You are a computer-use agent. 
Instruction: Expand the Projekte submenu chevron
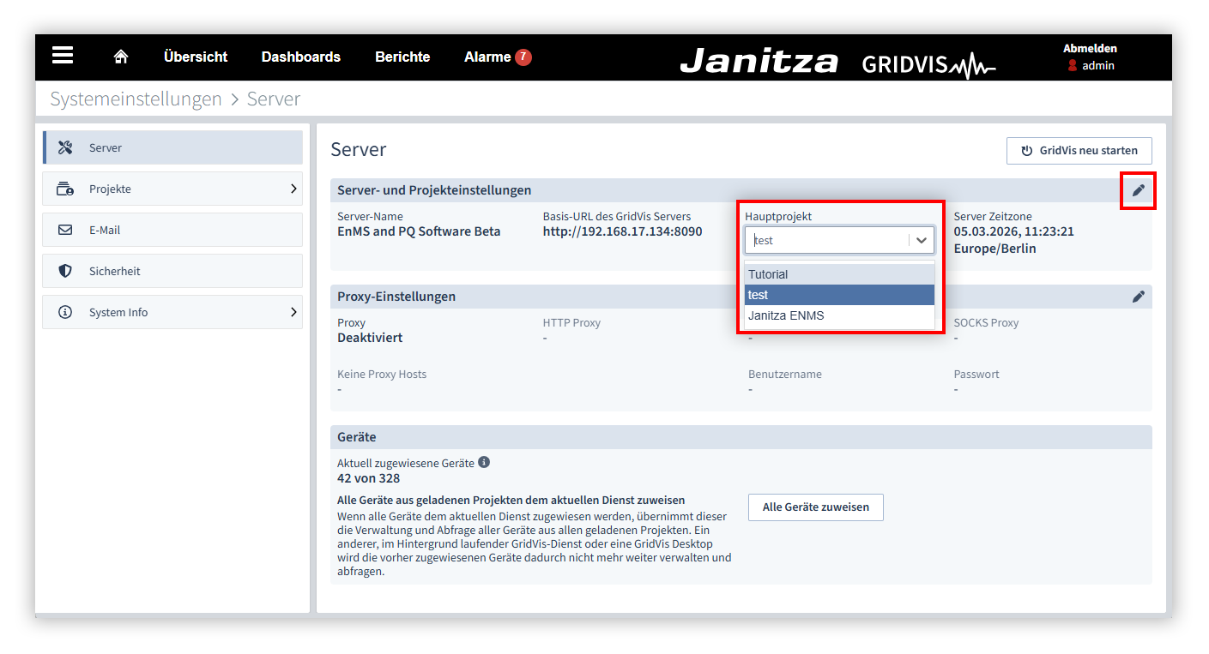coord(293,189)
